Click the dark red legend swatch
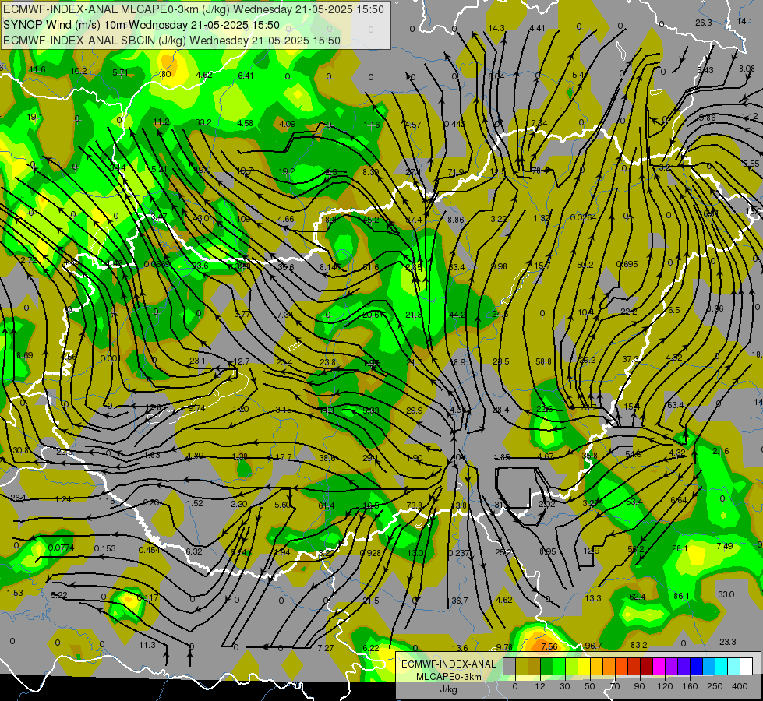The image size is (763, 701). [646, 667]
